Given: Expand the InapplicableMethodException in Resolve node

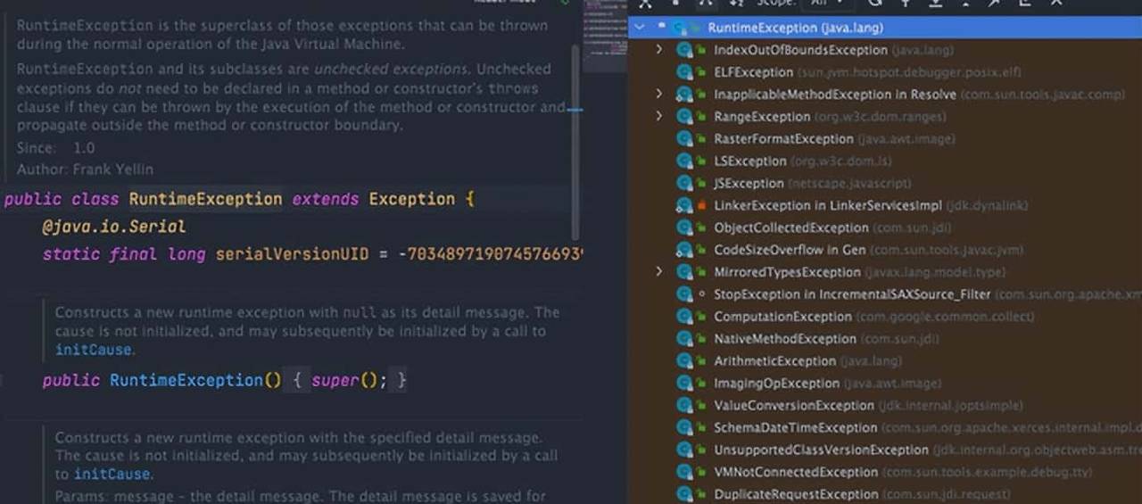Looking at the screenshot, I should point(659,95).
